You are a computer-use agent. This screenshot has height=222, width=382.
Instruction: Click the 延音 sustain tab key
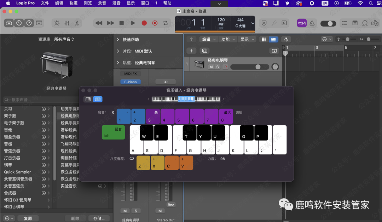(x=113, y=132)
